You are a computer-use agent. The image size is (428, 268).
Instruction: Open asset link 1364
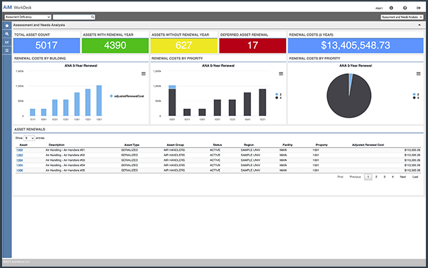20,160
